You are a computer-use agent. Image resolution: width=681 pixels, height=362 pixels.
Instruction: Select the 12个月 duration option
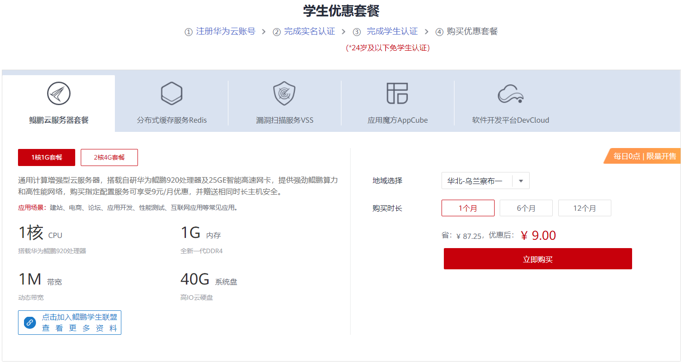(x=585, y=208)
